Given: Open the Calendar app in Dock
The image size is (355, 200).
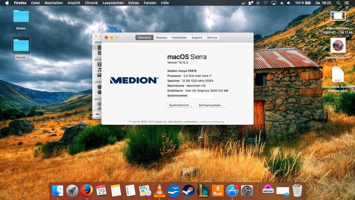Looking at the screenshot, I should tap(101, 191).
